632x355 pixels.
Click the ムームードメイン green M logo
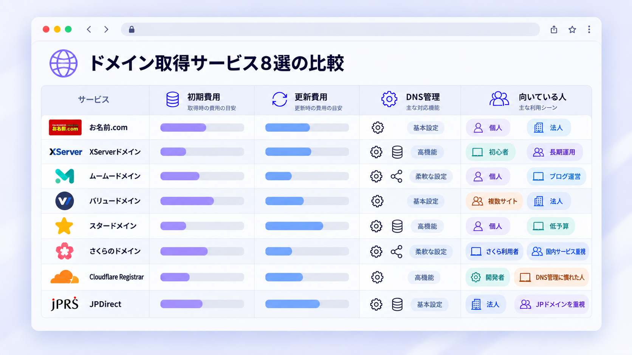pos(65,176)
